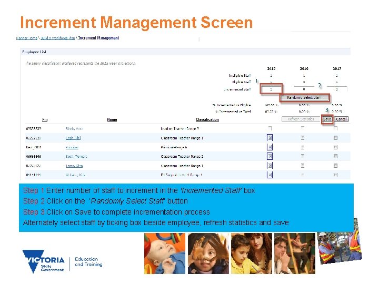Click the 2017 Incremented Staff input box
Screen dimensions: 379x284
(337, 89)
